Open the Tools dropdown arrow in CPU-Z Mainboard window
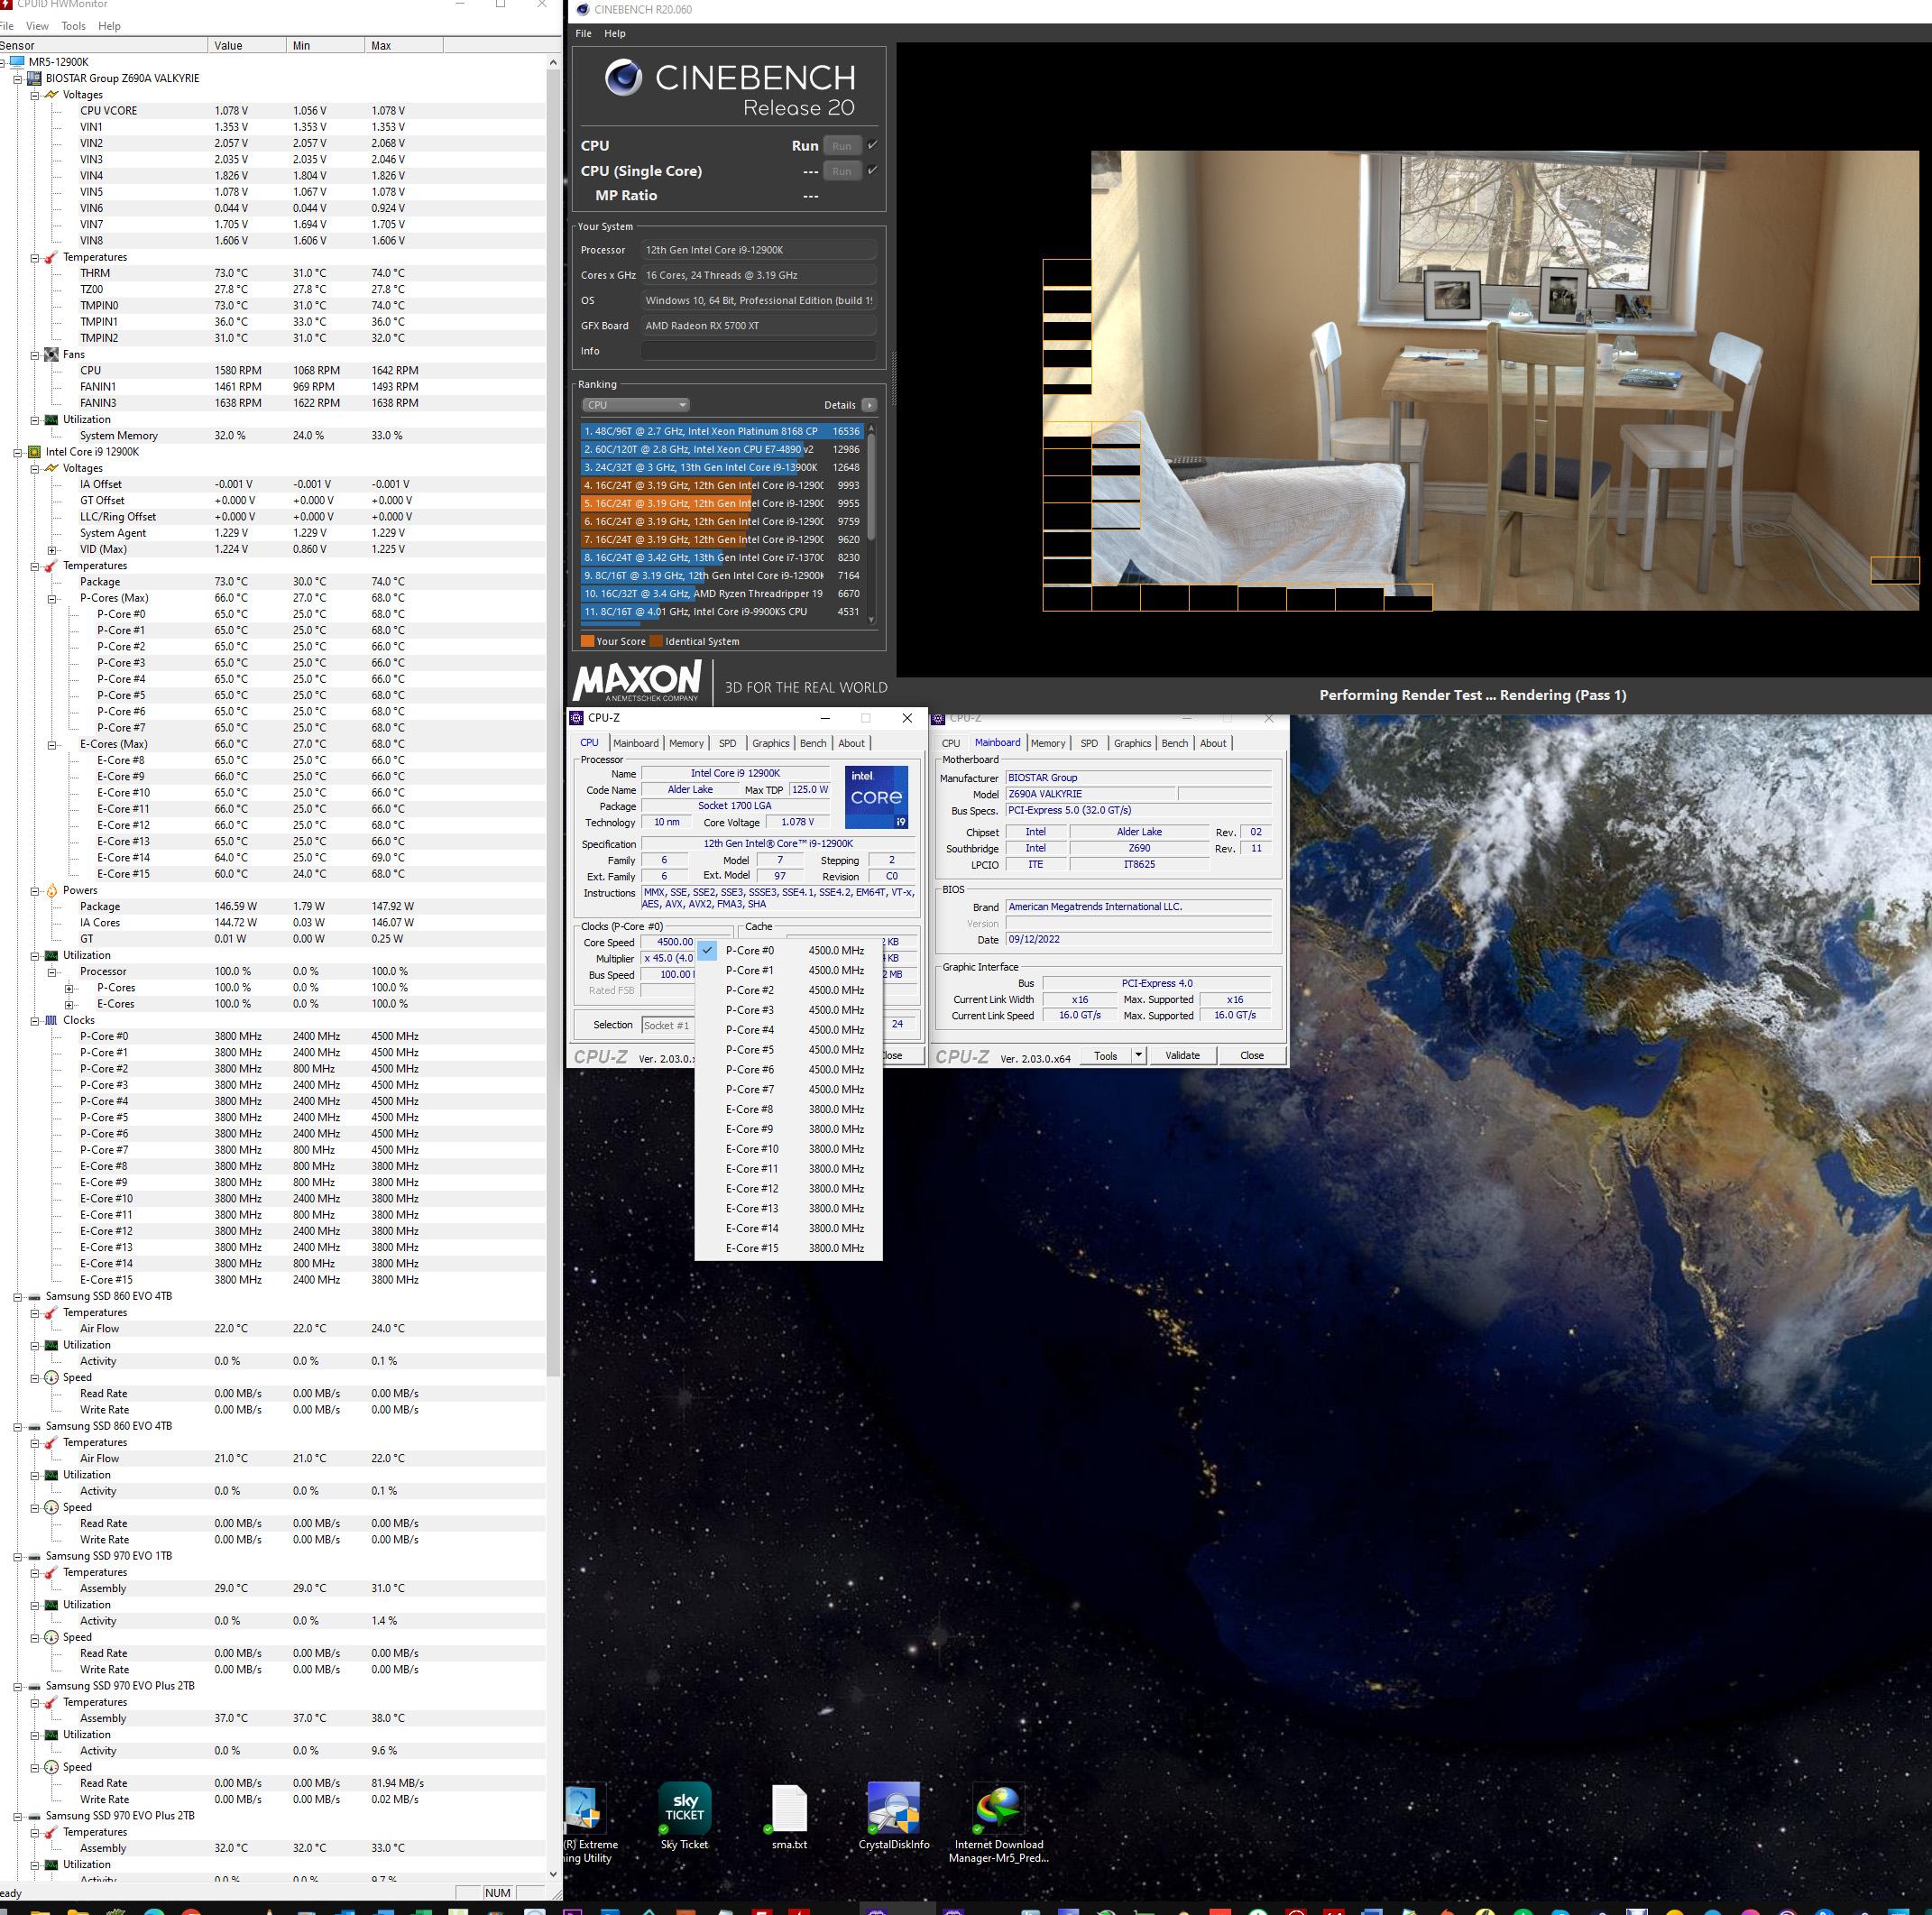Screen dimensions: 1932x1915 pos(1138,1055)
